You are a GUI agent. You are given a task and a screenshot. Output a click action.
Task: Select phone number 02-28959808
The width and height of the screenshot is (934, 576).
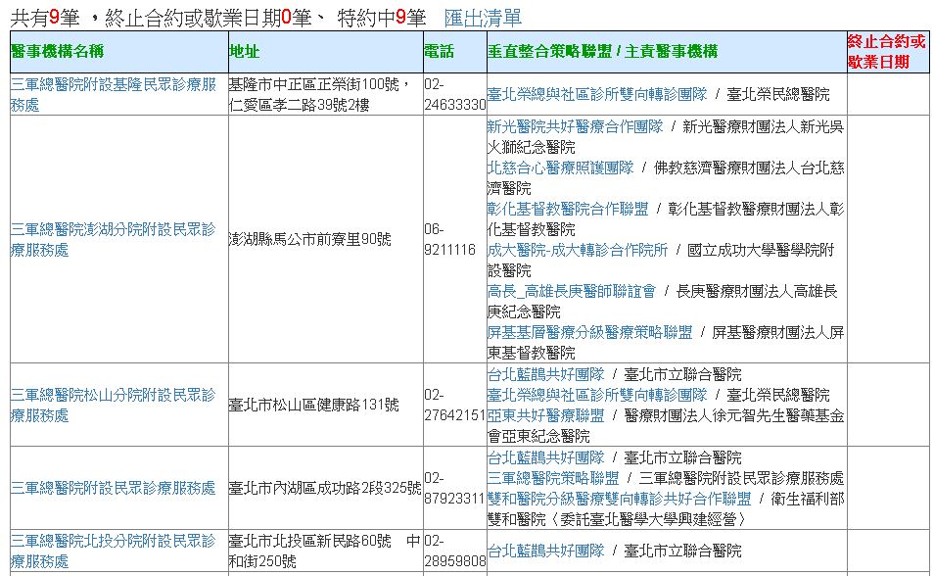[455, 551]
